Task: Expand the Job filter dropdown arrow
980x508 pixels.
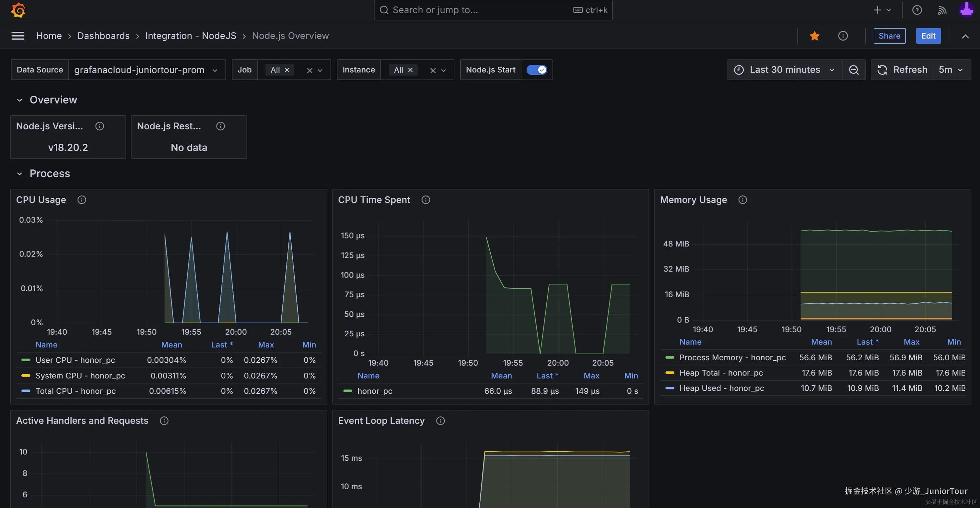Action: (x=320, y=70)
